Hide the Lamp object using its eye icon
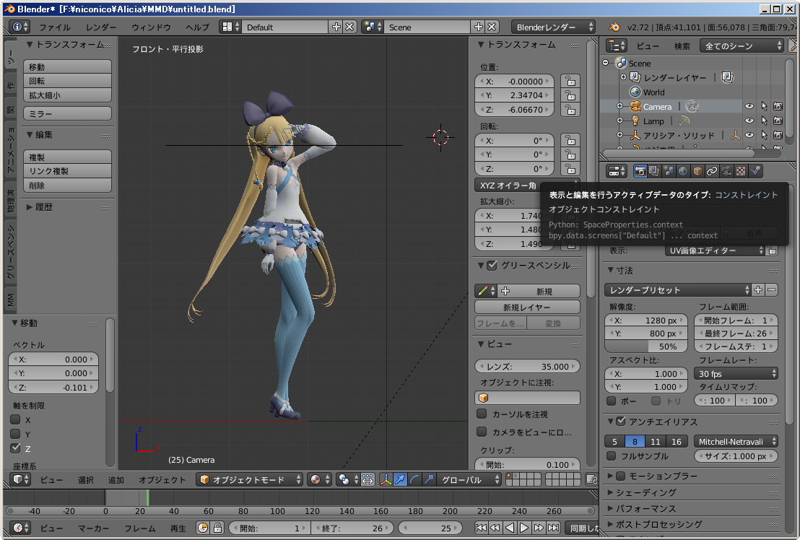Screen dimensions: 800x540 pos(749,121)
